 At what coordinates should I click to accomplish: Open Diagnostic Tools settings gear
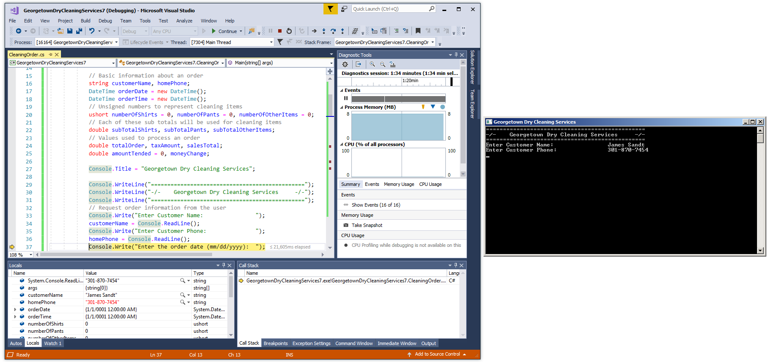point(345,64)
